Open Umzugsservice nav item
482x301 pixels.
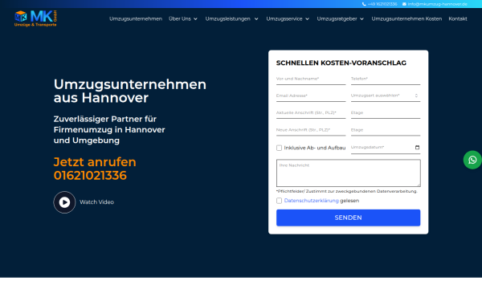(x=284, y=18)
